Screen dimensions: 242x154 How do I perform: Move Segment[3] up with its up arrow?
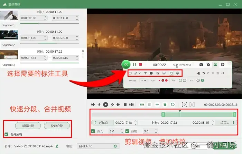[83, 54]
